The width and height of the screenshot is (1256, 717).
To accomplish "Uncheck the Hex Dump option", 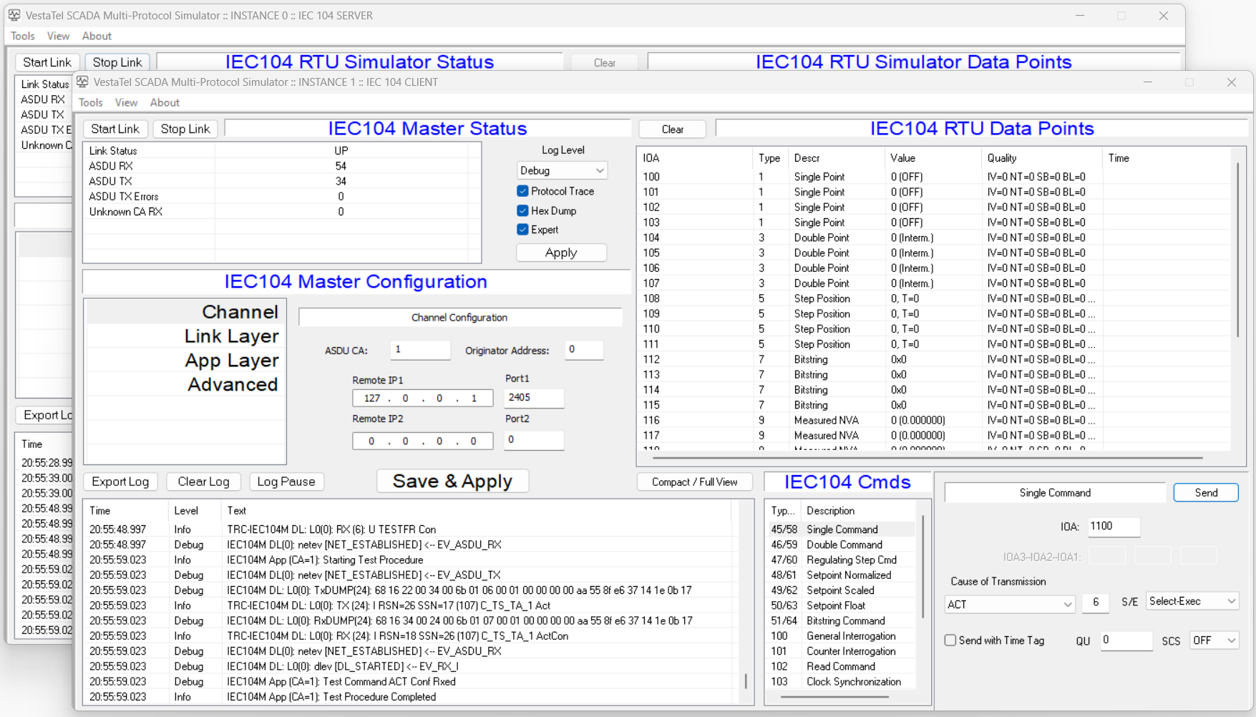I will pos(522,210).
